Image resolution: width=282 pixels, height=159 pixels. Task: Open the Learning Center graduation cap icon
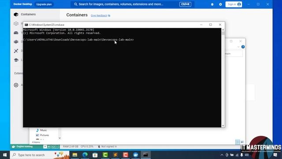pyautogui.click(x=16, y=60)
